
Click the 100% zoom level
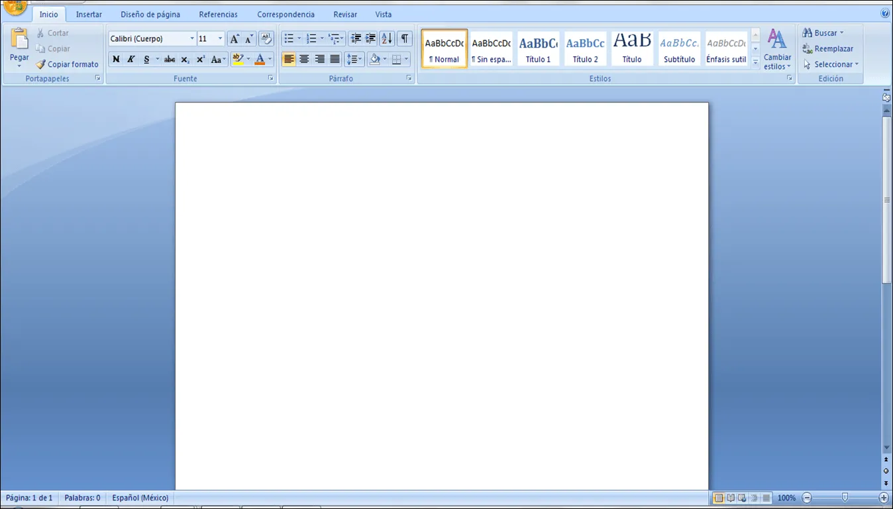[786, 498]
